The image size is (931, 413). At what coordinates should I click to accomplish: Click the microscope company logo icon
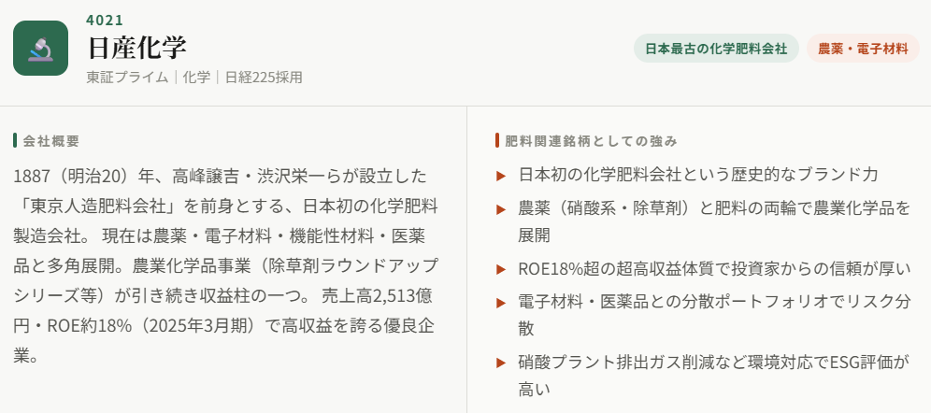click(40, 49)
